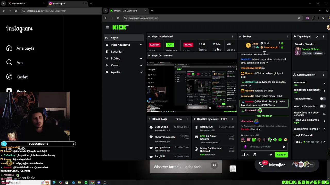Viewport: 330px width, 185px height.
Task: Open Kanal Eylemleri three-dot menu
Action: point(323,75)
